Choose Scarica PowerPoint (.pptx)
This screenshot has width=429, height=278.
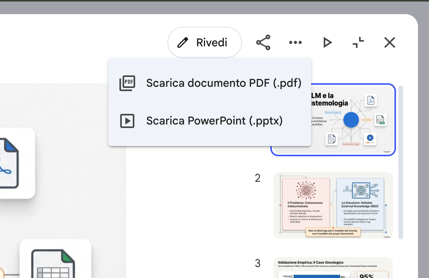pos(214,121)
